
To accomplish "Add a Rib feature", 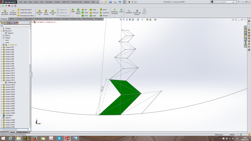I will [84, 10].
